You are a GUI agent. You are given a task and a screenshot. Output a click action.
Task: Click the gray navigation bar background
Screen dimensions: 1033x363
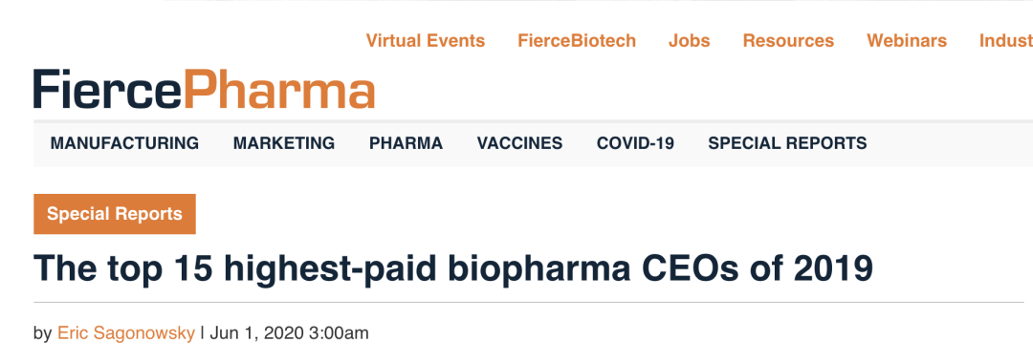pyautogui.click(x=949, y=142)
